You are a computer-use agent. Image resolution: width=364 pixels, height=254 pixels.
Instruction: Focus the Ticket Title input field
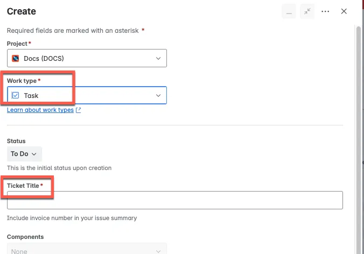point(175,200)
